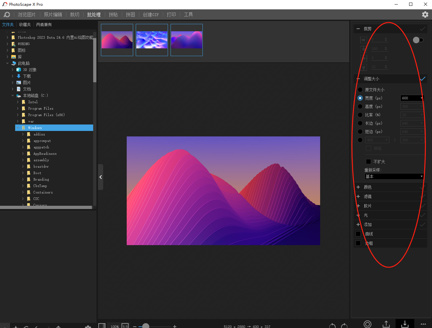Check the 曲线 checkbox
Viewport: 432px width, 328px height.
point(358,234)
